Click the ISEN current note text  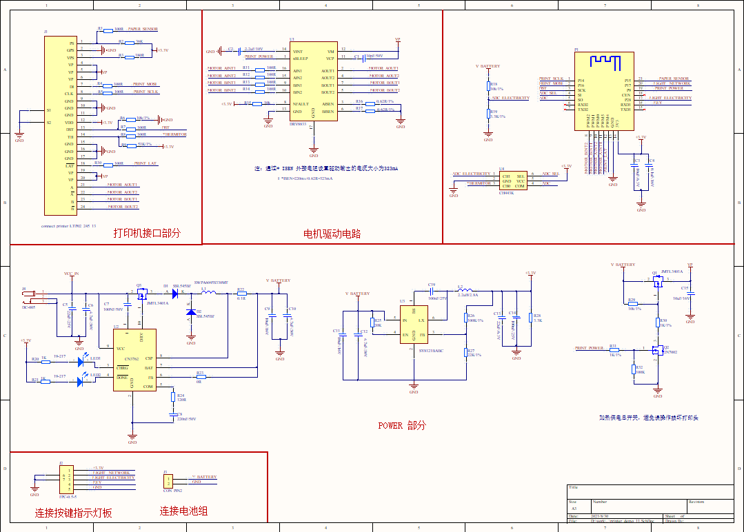[326, 168]
